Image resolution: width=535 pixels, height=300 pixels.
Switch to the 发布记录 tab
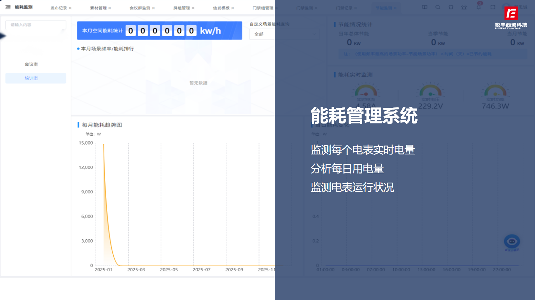tap(59, 7)
